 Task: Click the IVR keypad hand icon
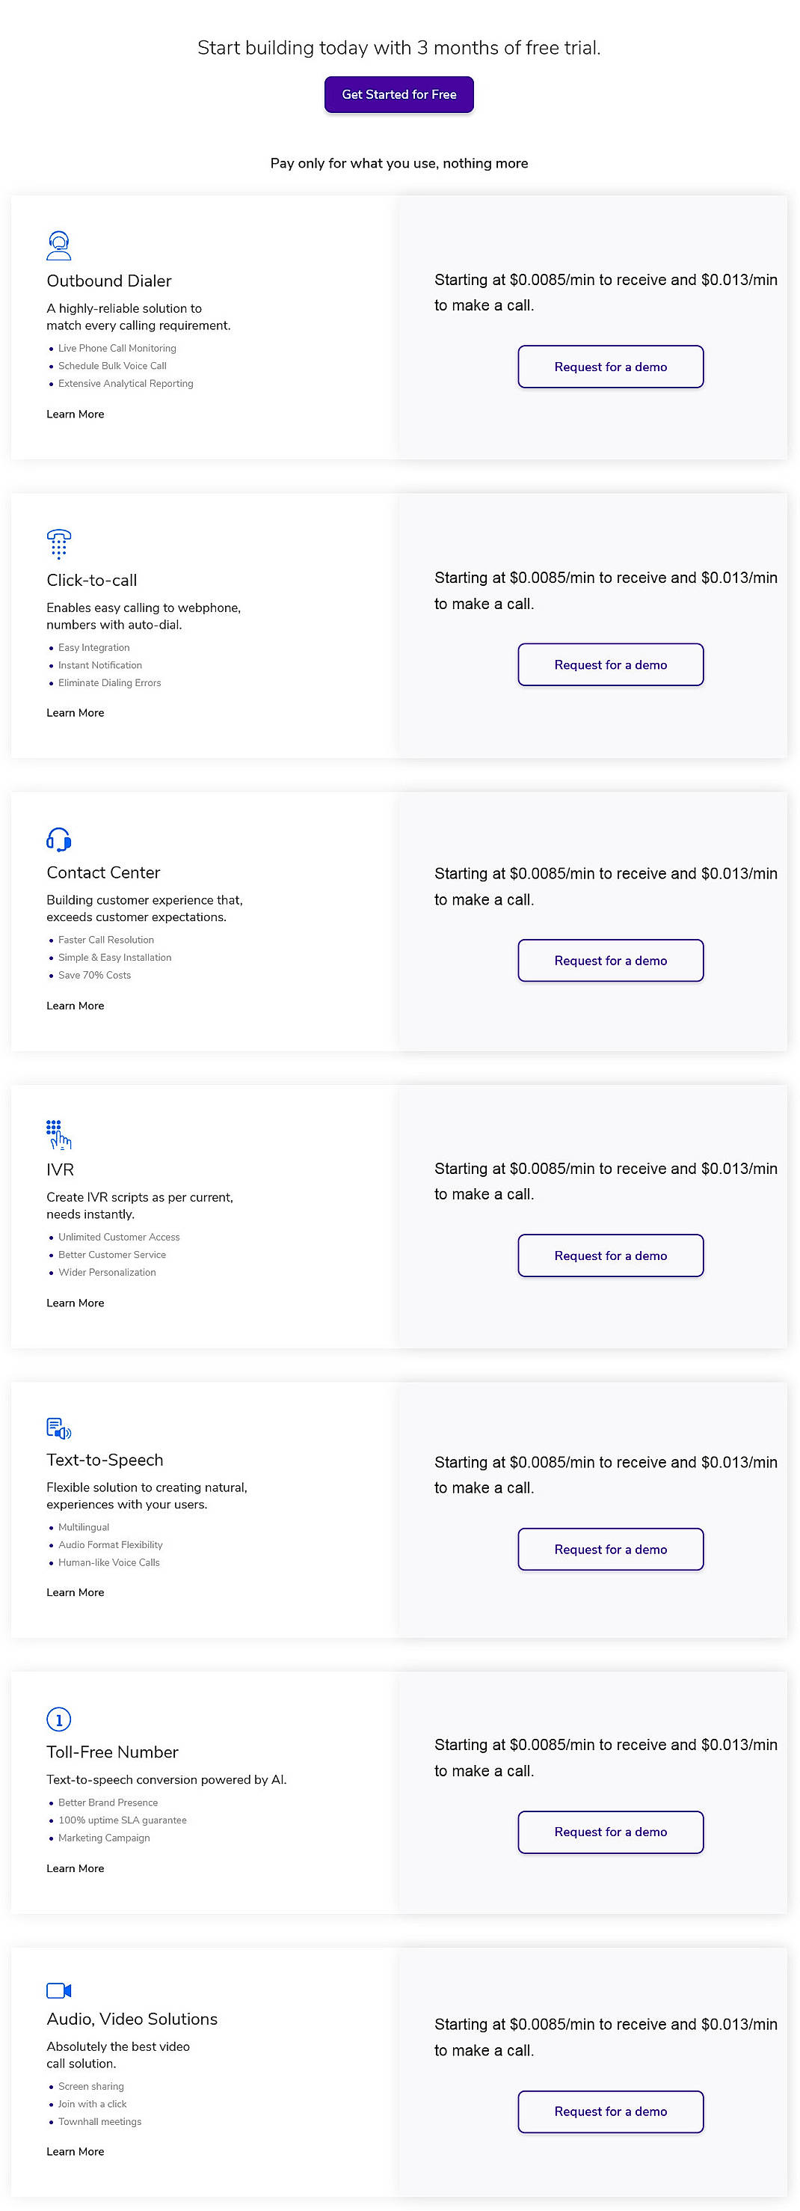click(58, 1134)
